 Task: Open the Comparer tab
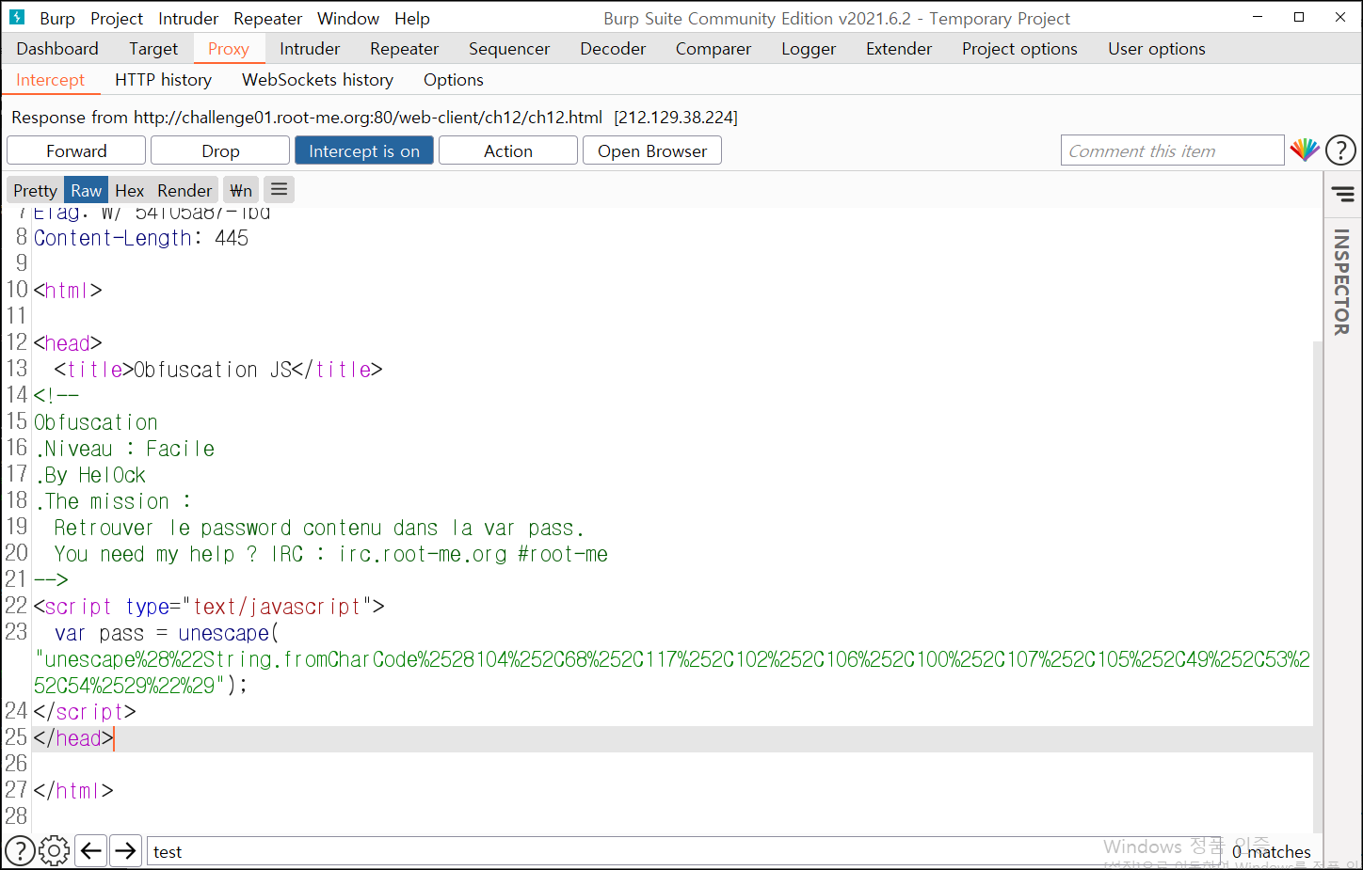[714, 49]
